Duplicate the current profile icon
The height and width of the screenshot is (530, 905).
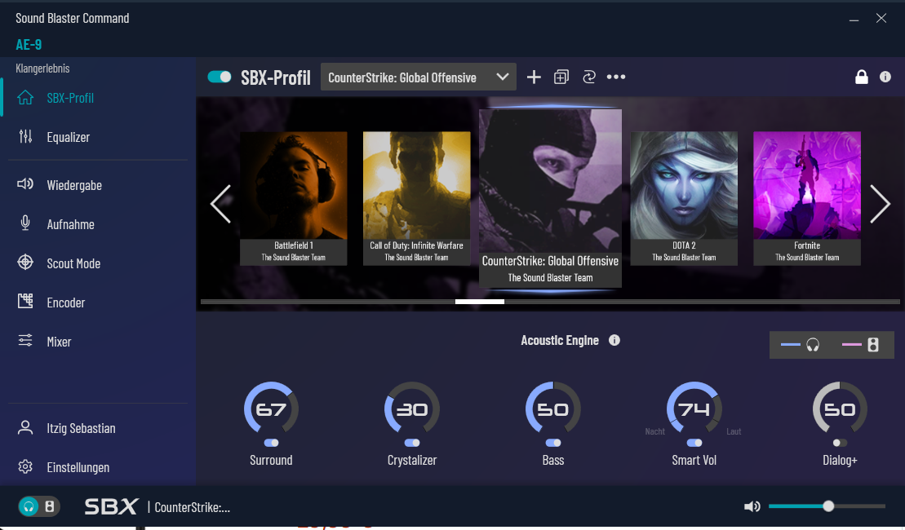pos(561,77)
